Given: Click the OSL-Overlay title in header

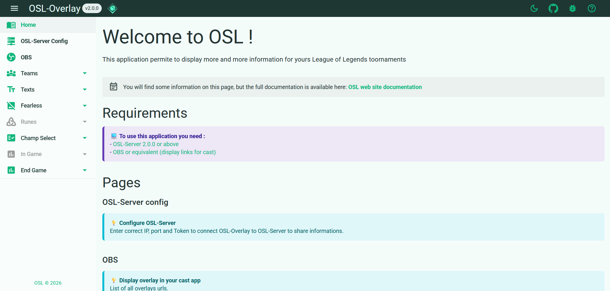Looking at the screenshot, I should click(55, 8).
